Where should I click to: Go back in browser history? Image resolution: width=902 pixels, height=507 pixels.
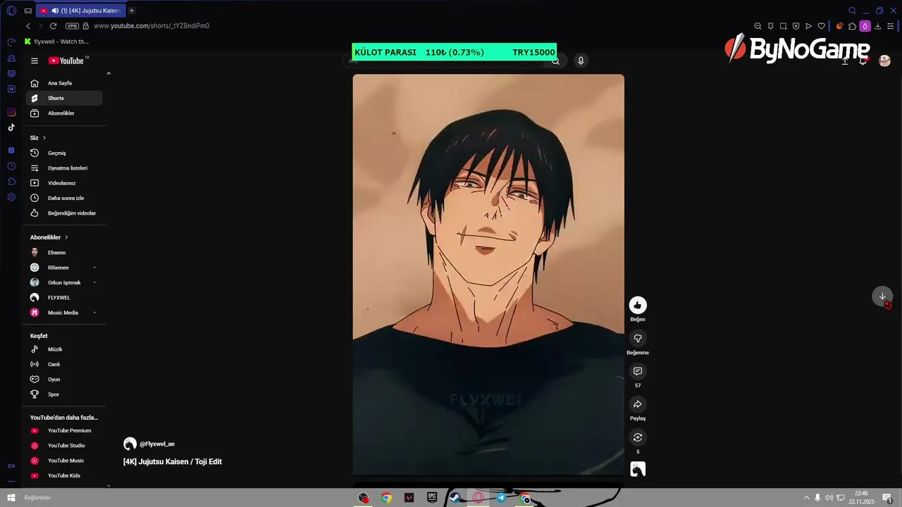(x=28, y=26)
